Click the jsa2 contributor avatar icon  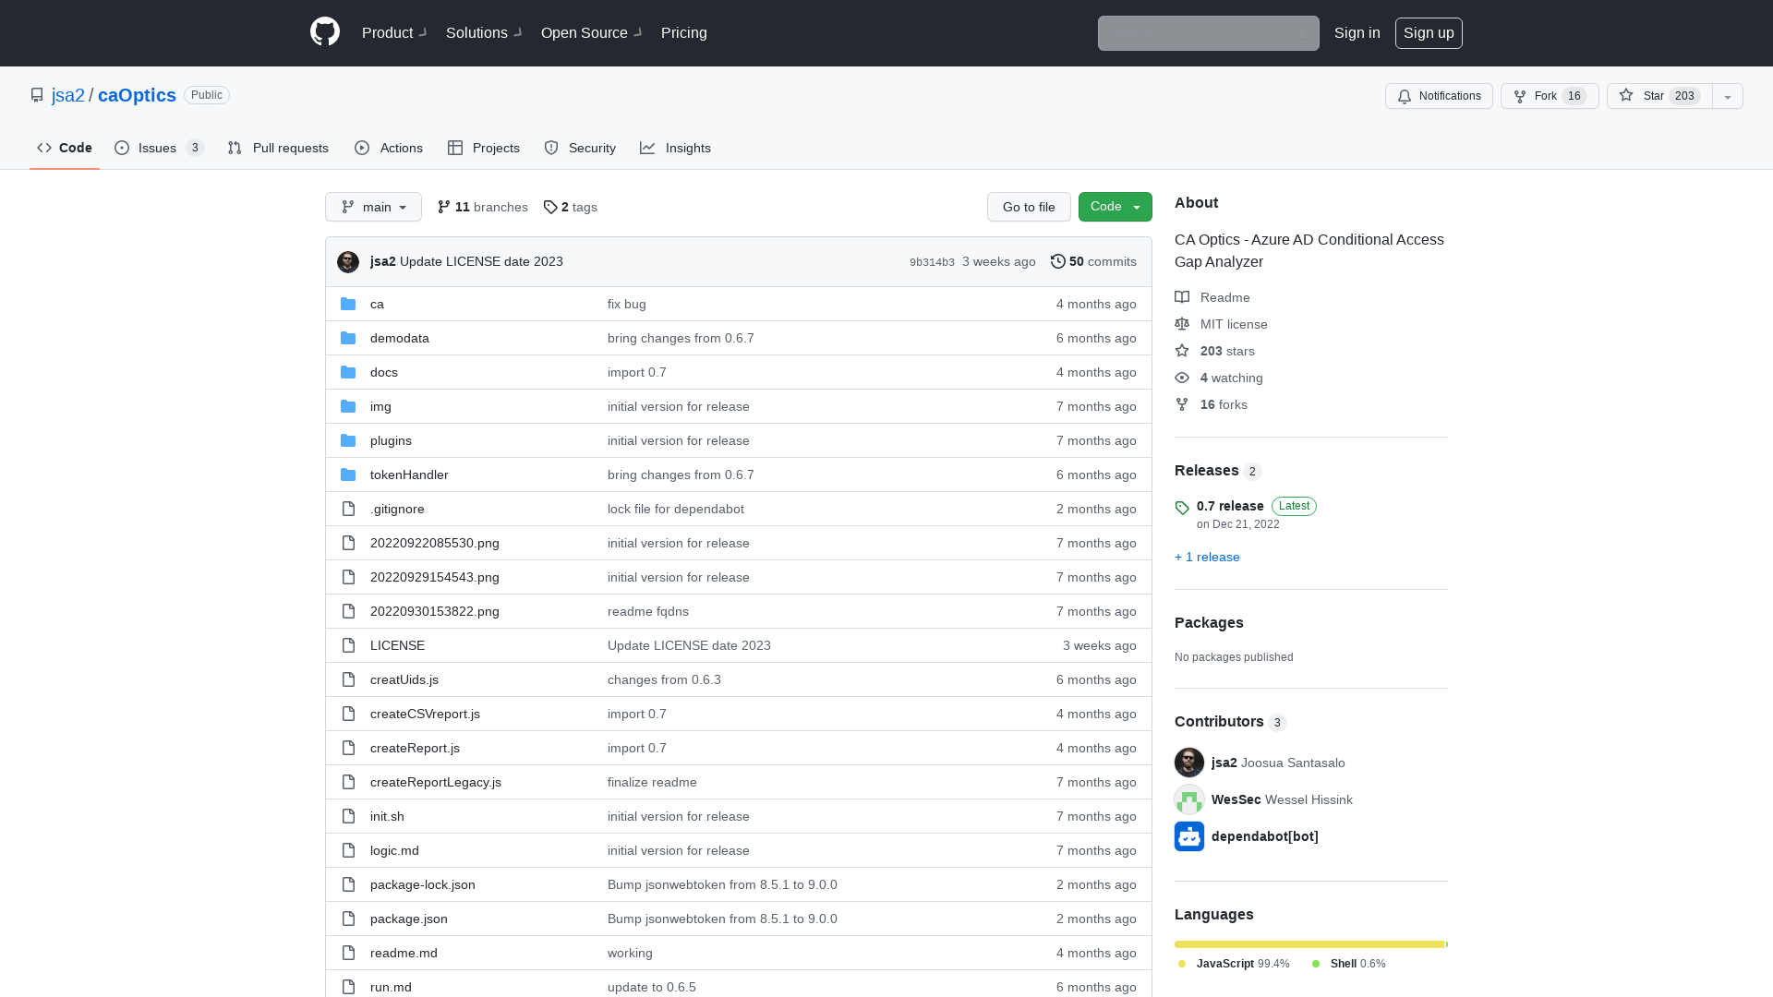pyautogui.click(x=1188, y=762)
